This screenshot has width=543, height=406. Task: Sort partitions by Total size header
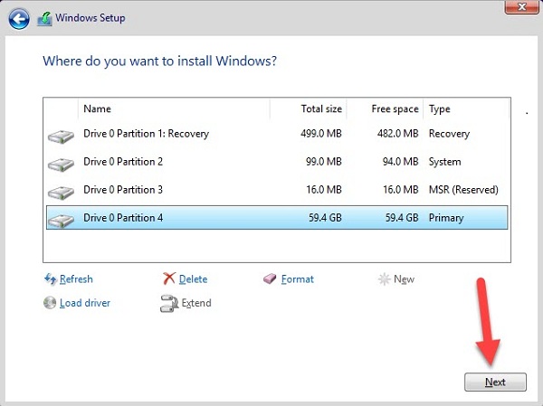pyautogui.click(x=308, y=109)
